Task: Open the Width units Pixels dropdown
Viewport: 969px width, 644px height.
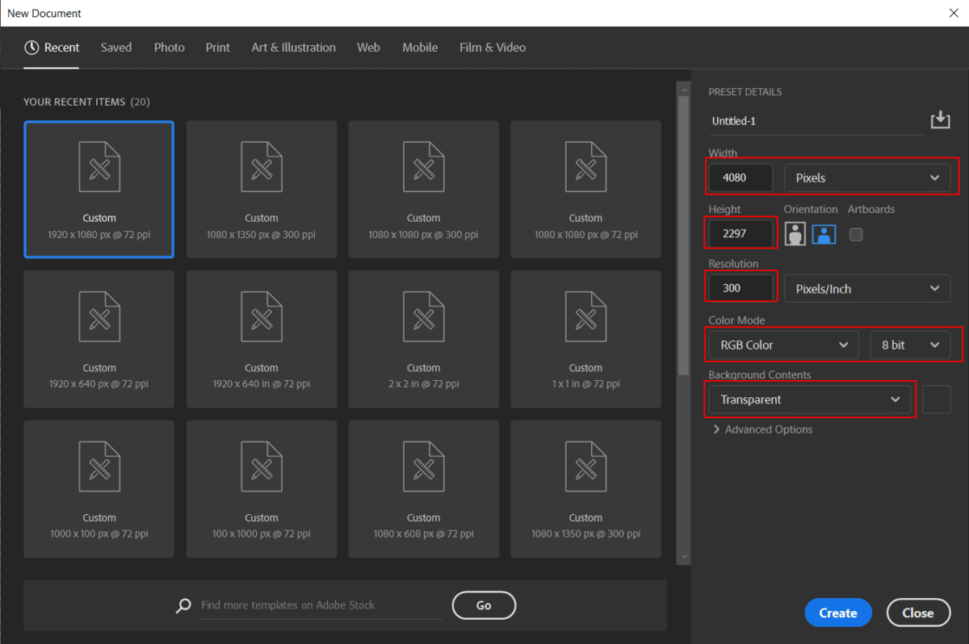Action: point(866,178)
